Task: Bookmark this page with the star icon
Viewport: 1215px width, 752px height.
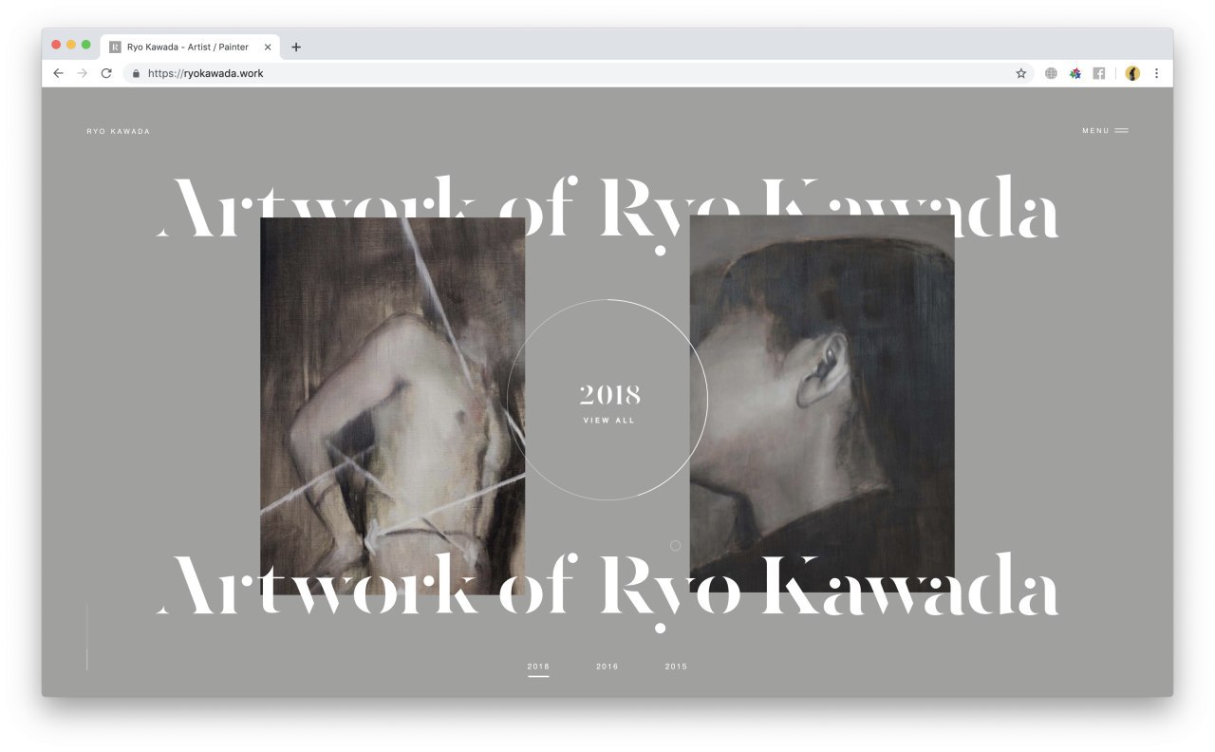Action: coord(1021,73)
